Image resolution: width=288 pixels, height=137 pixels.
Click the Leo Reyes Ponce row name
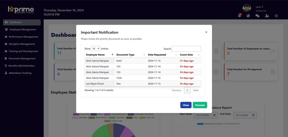tap(95, 84)
